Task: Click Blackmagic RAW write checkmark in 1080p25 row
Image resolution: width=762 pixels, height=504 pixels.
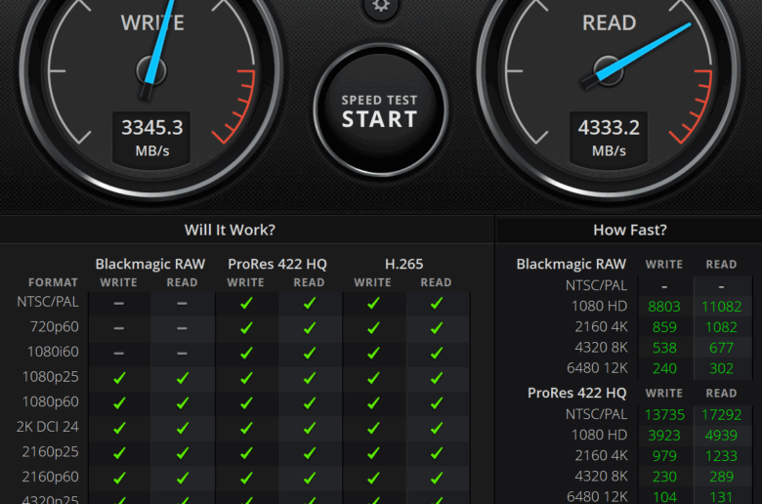Action: point(119,378)
